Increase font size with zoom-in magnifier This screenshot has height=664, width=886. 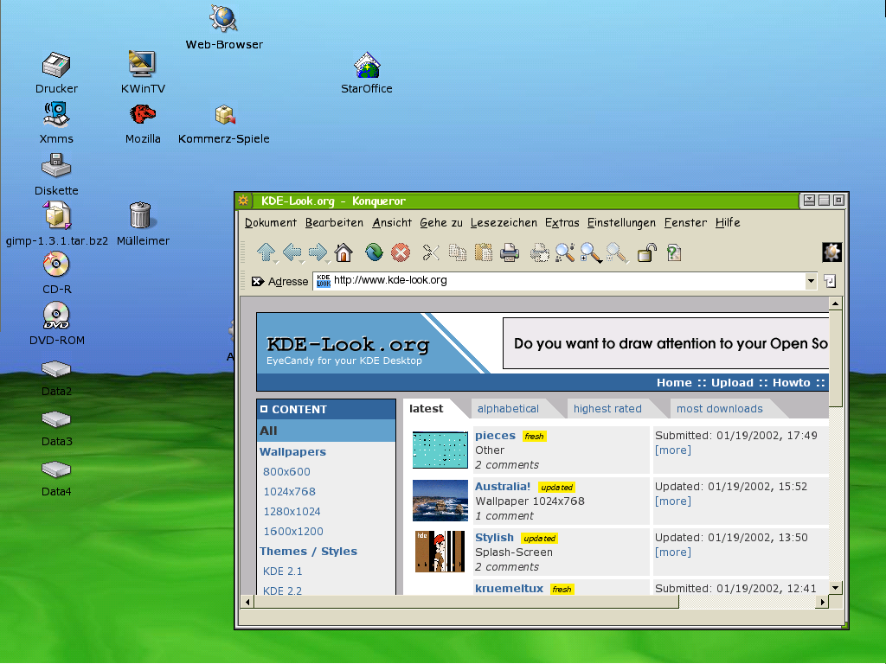pos(591,252)
